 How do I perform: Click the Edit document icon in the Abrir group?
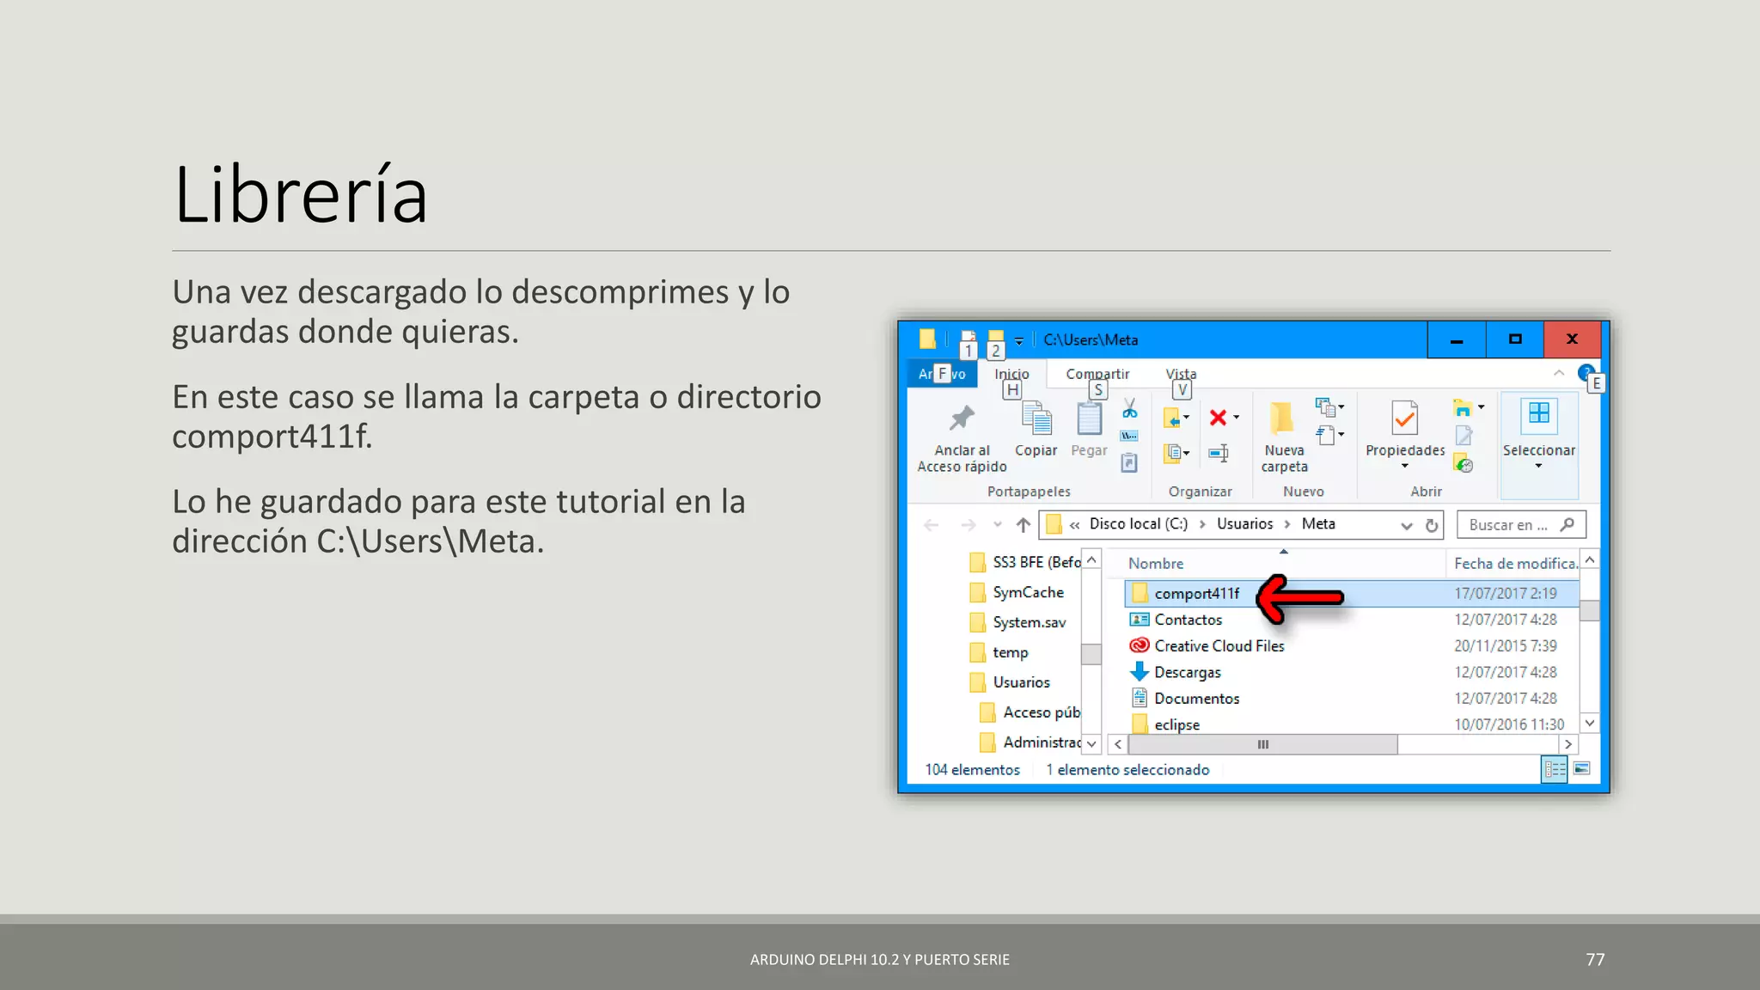pos(1464,436)
